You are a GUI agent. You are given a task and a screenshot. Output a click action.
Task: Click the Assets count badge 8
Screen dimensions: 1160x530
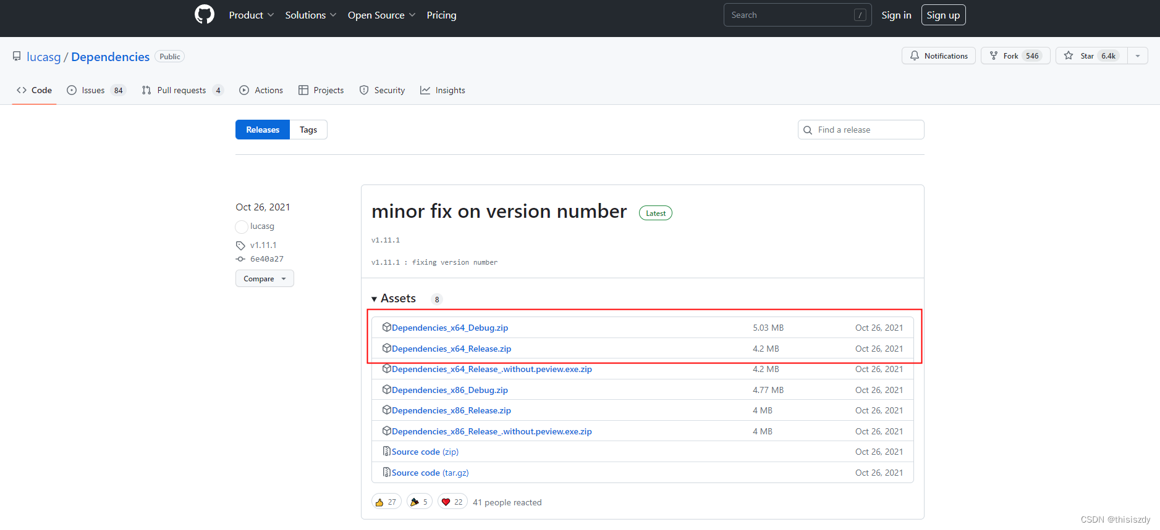(x=437, y=299)
